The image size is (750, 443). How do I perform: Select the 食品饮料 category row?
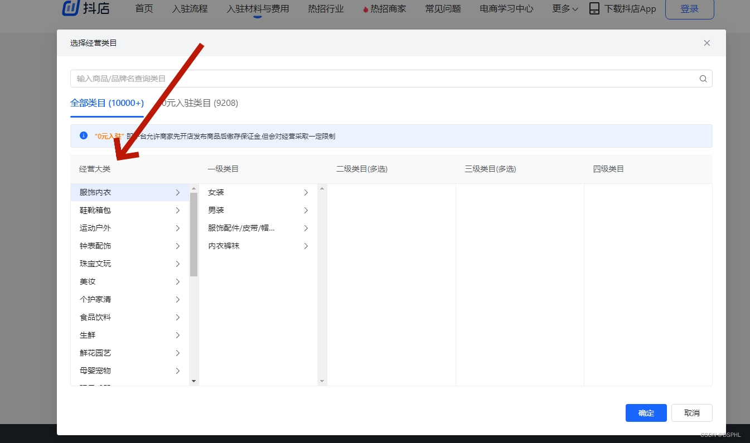pyautogui.click(x=130, y=317)
